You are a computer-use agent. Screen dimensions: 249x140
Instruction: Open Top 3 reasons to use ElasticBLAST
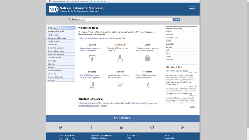pyautogui.click(x=179, y=94)
